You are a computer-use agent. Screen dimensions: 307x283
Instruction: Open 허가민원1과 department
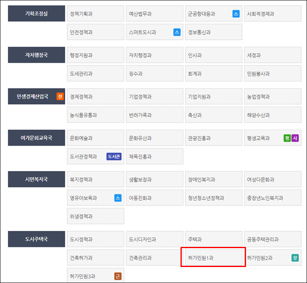[x=214, y=257]
